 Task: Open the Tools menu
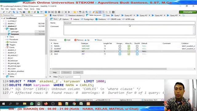(x=26, y=9)
